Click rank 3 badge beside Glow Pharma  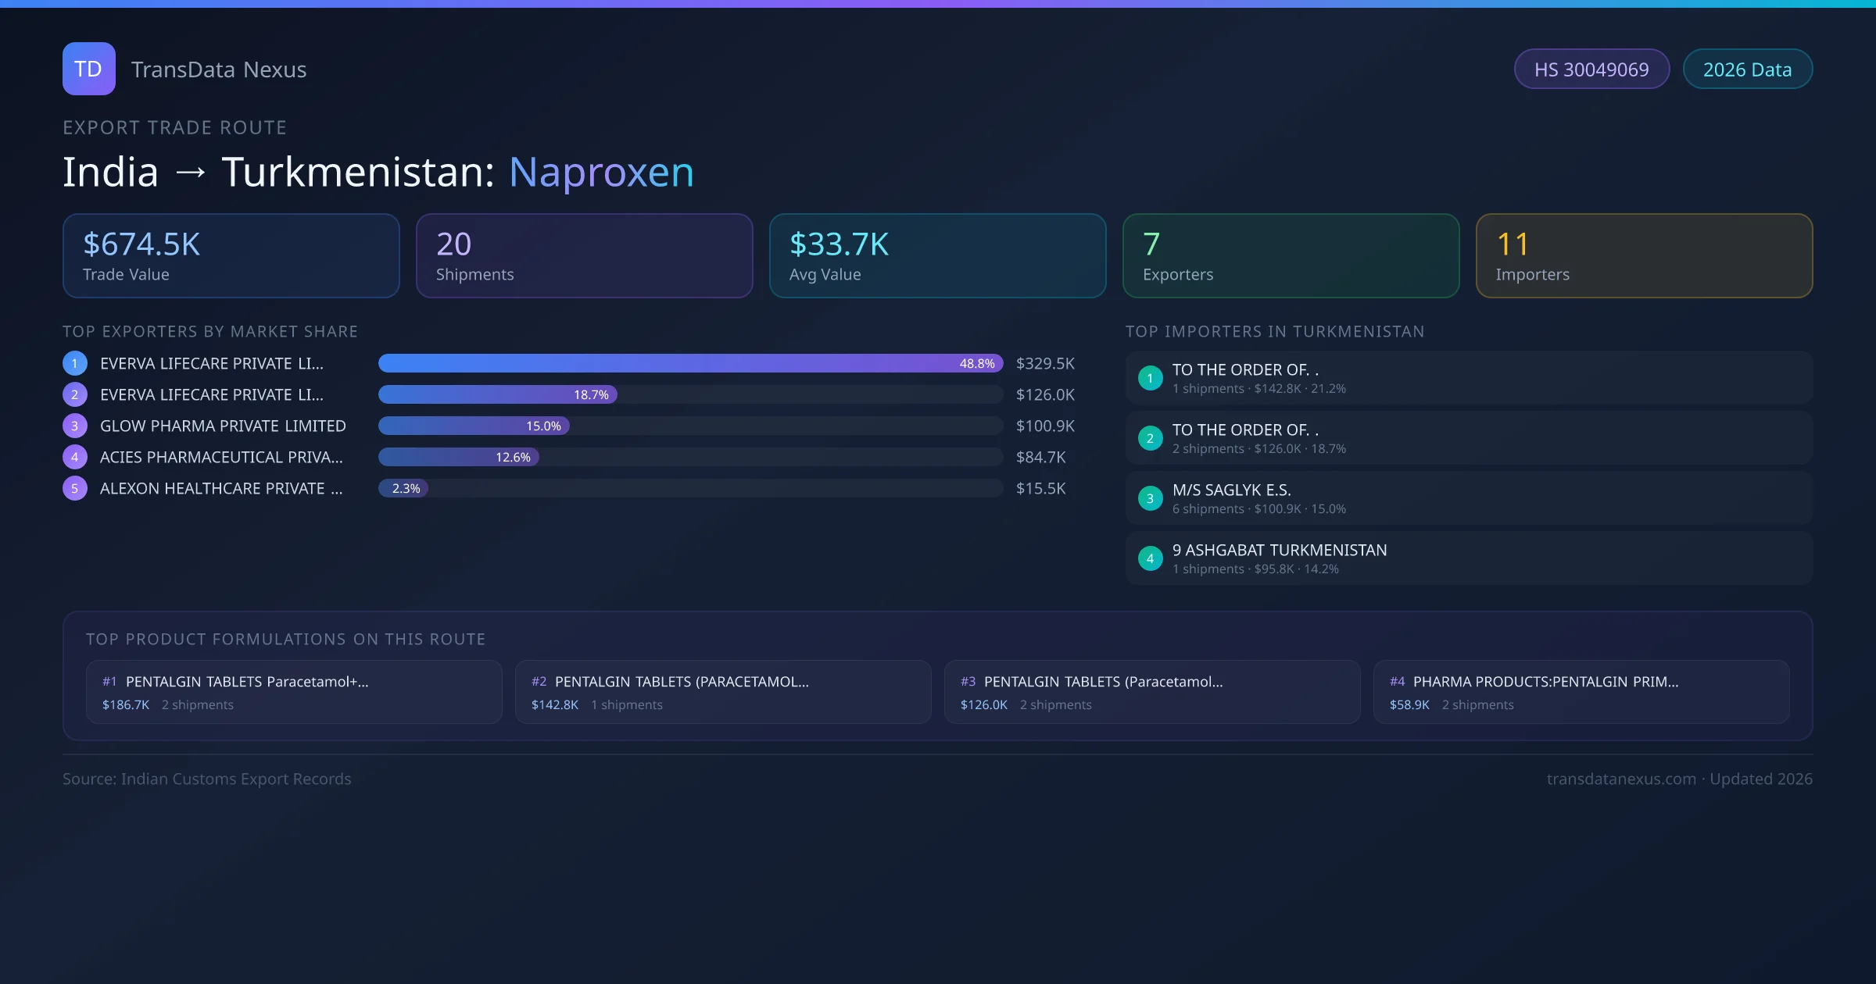click(74, 426)
